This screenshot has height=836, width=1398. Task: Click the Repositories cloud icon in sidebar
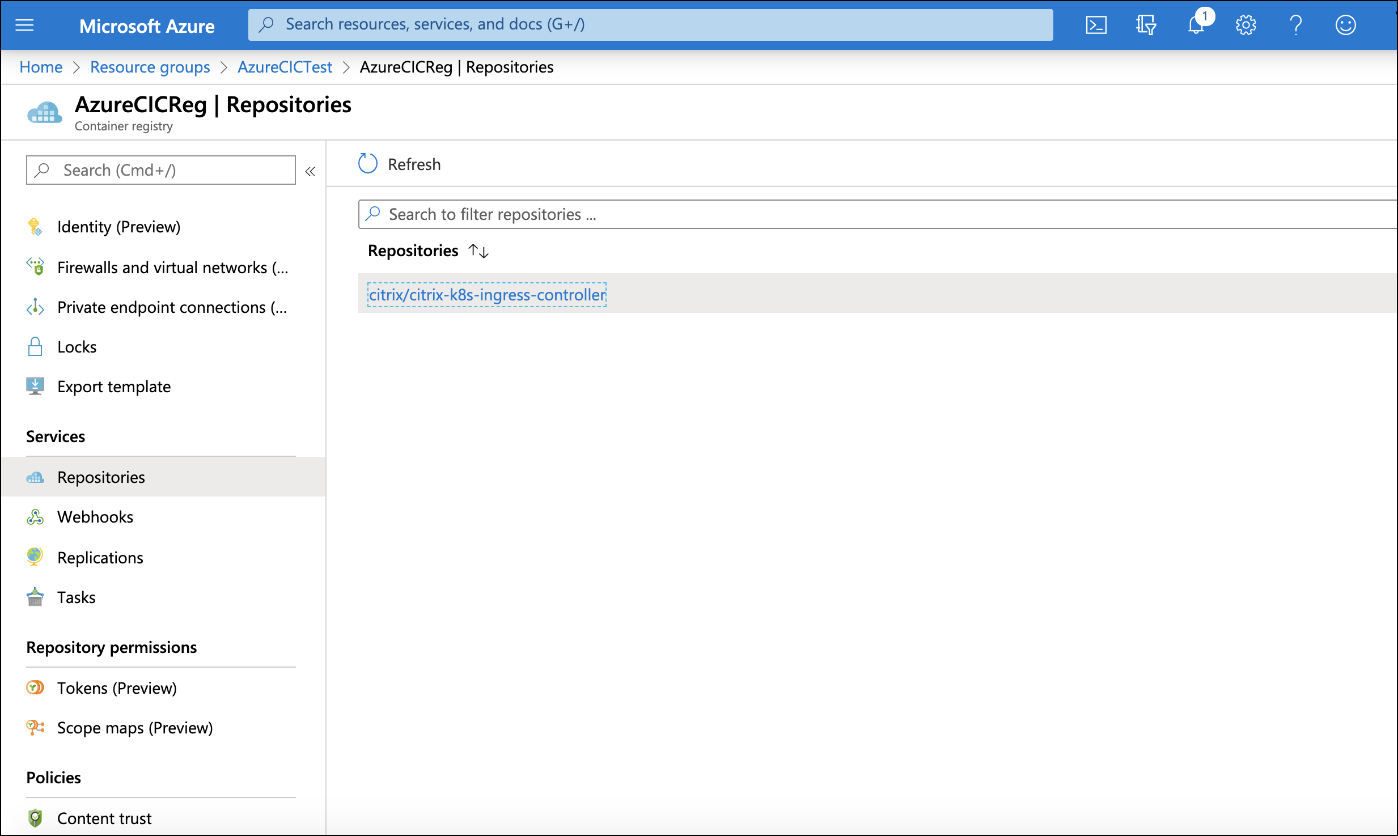point(35,477)
